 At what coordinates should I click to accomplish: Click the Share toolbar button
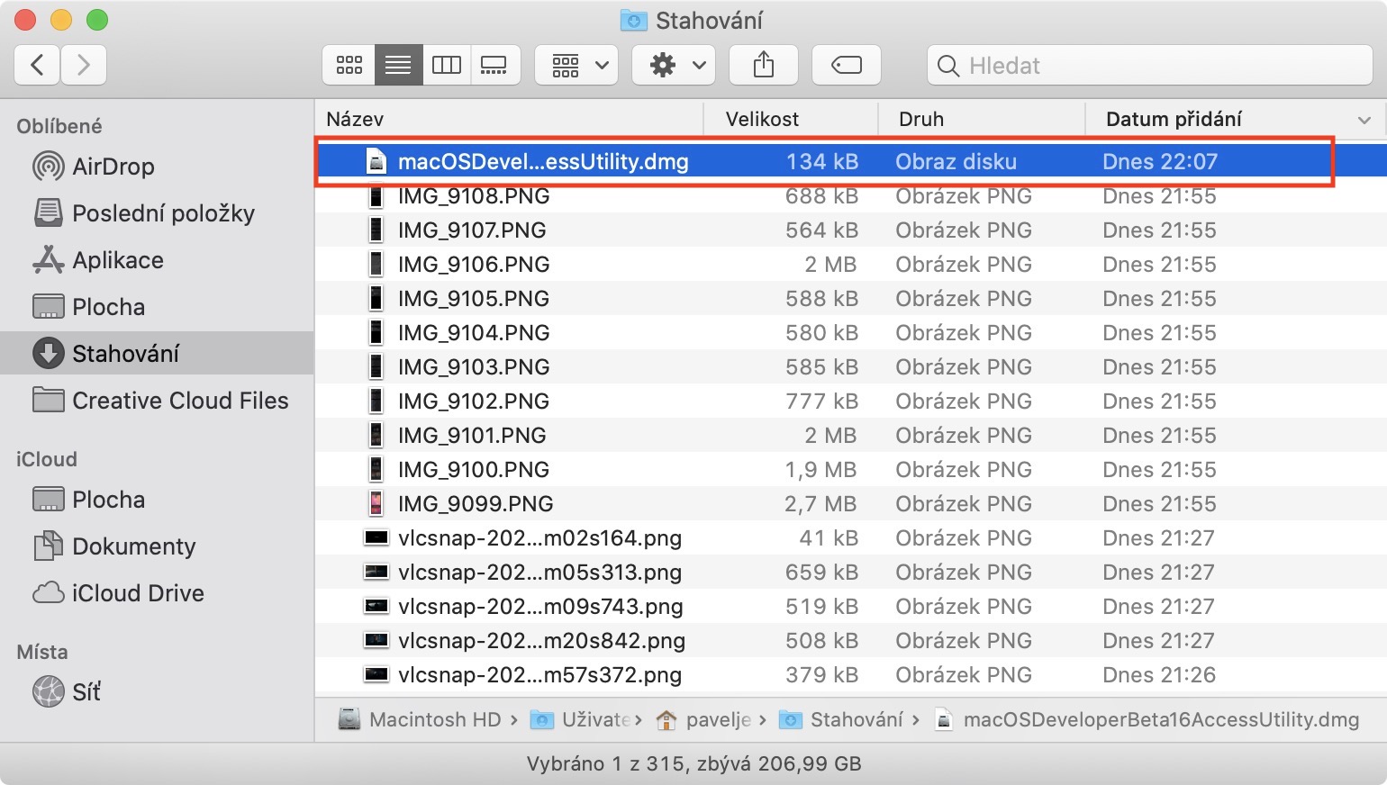(764, 65)
